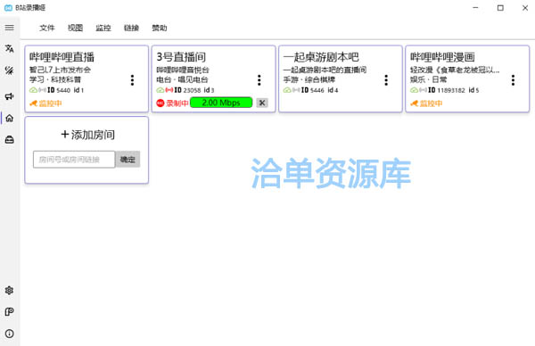Open the 链接 menu
This screenshot has width=535, height=346.
[131, 28]
